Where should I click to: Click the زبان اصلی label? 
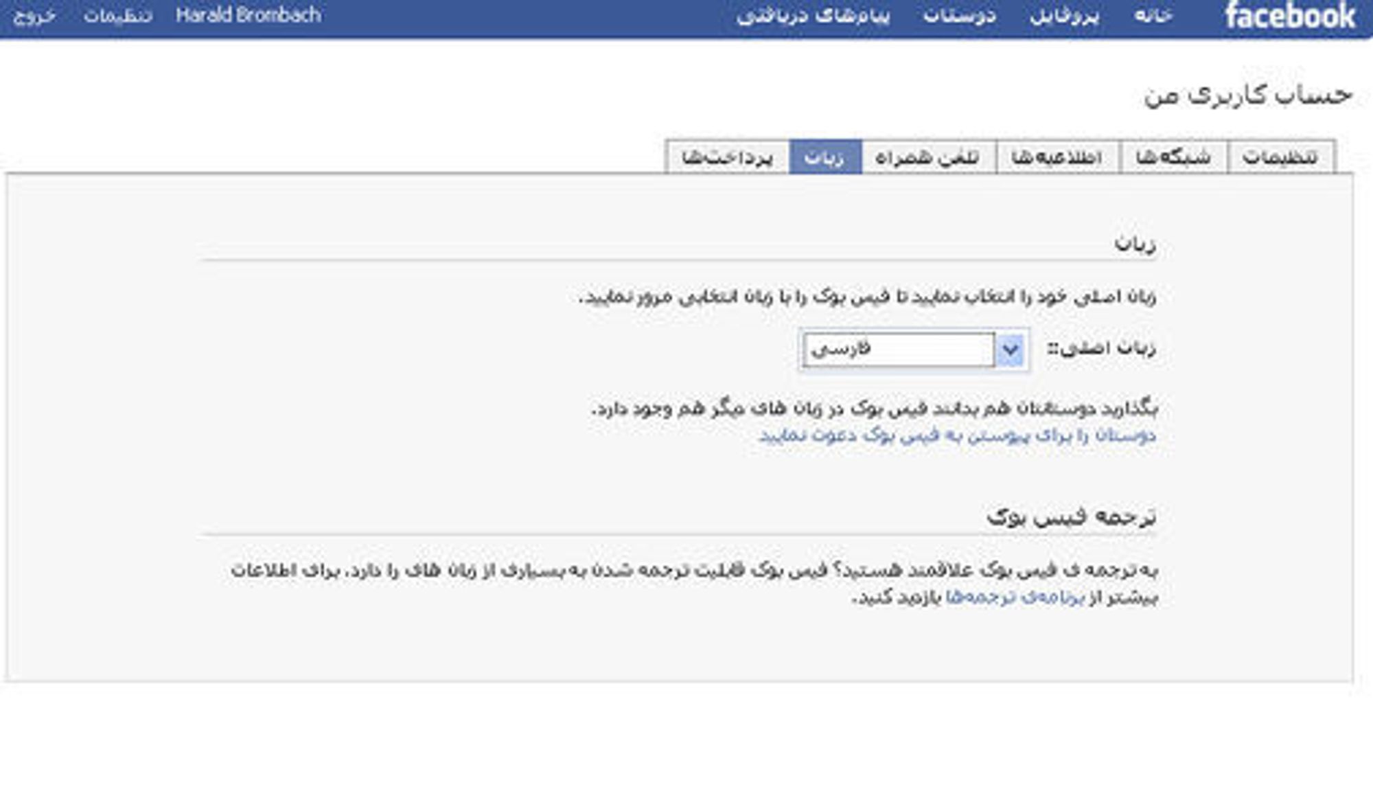(x=1102, y=348)
